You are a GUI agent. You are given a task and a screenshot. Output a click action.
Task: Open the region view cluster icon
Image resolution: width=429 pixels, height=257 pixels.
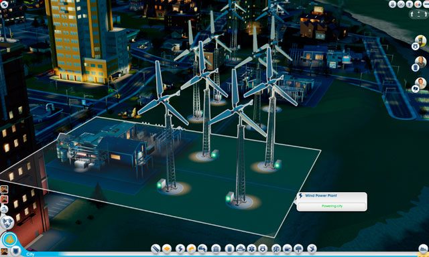click(x=7, y=222)
